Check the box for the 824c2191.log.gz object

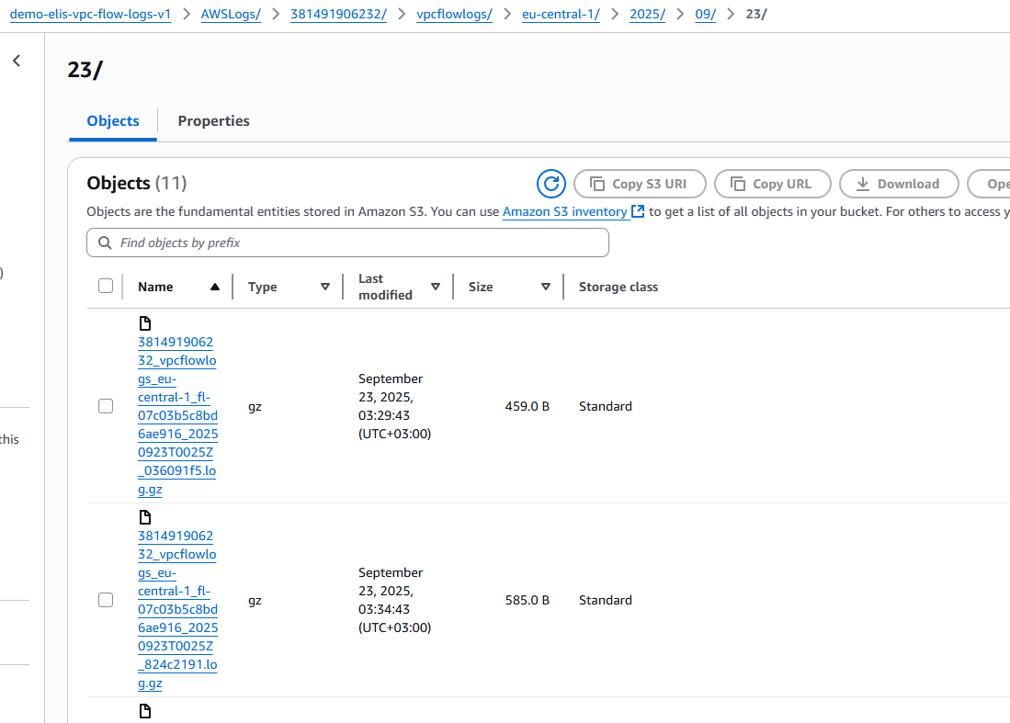pos(106,600)
